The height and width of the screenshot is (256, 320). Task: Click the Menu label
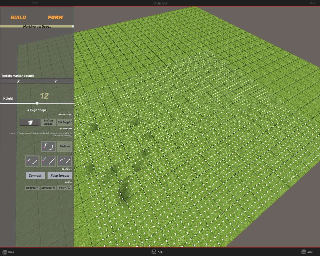(11, 252)
